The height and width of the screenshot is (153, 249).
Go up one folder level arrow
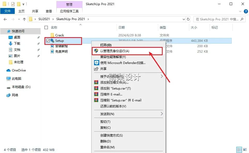(24, 19)
